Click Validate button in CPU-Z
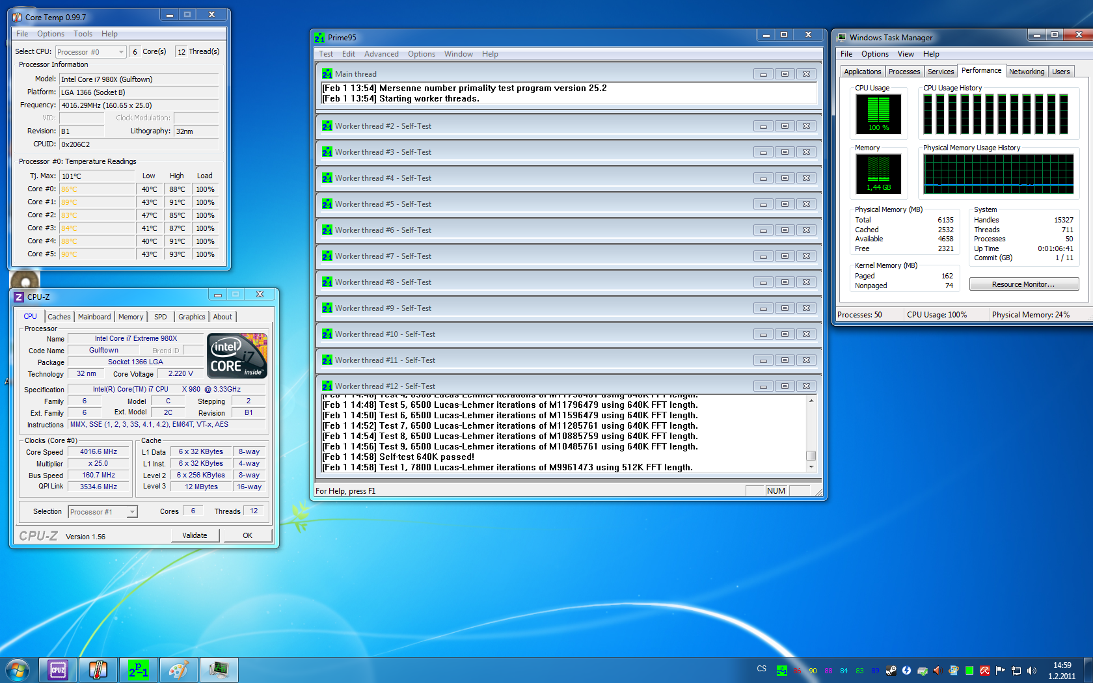 [x=195, y=535]
